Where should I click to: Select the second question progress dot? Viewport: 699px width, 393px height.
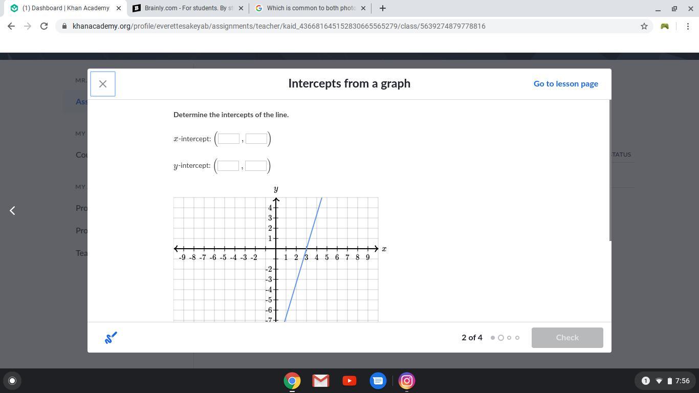click(501, 338)
